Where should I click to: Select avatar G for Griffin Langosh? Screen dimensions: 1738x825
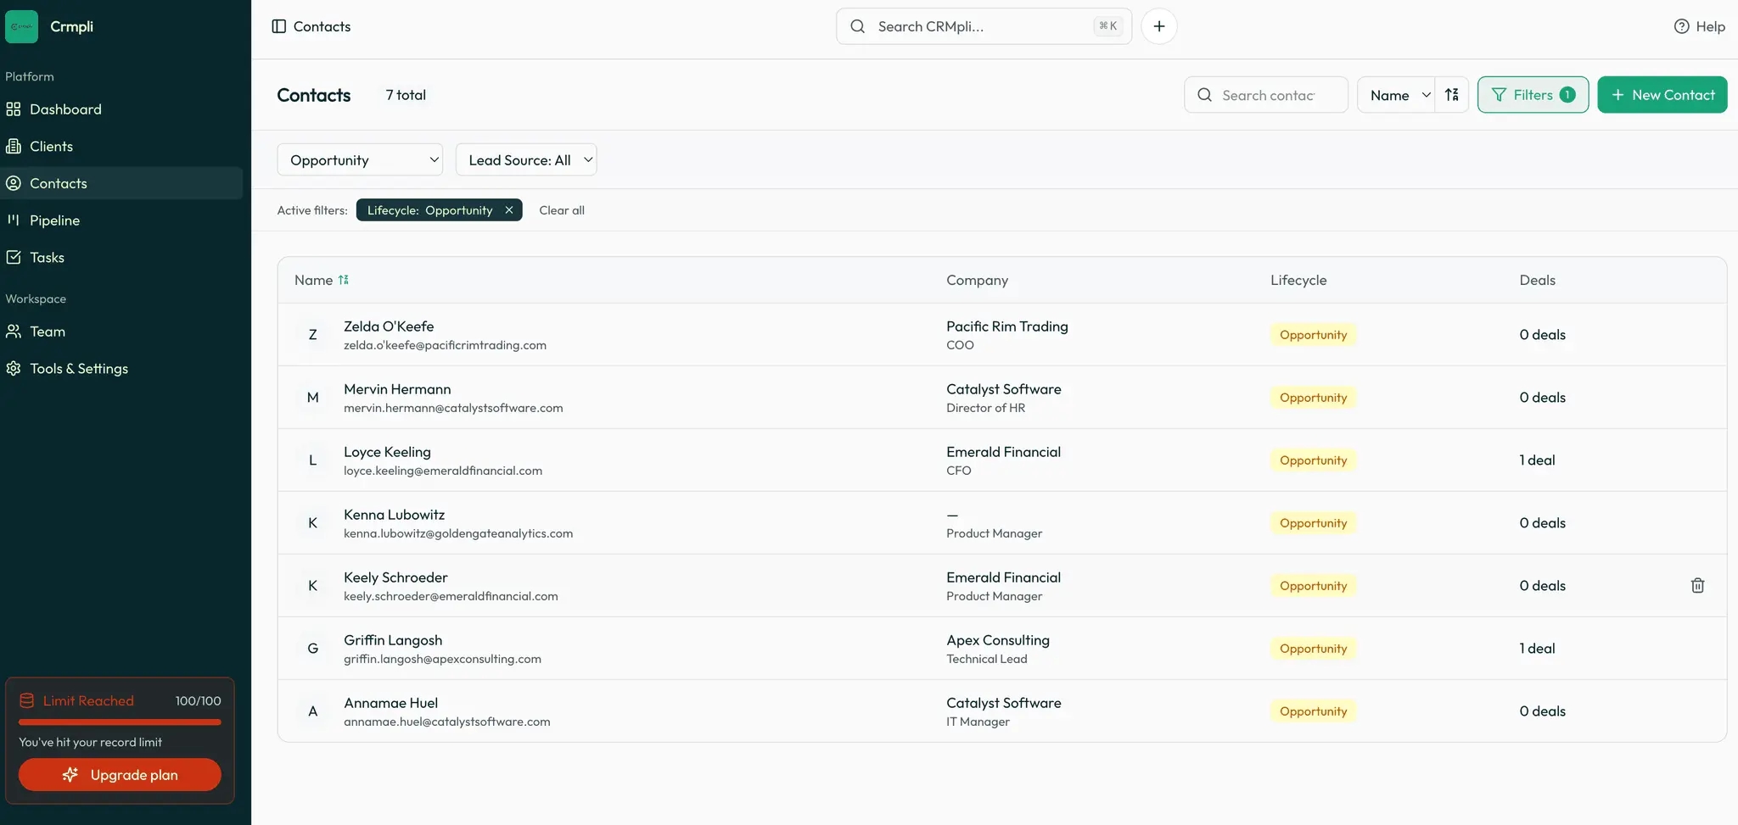tap(313, 649)
